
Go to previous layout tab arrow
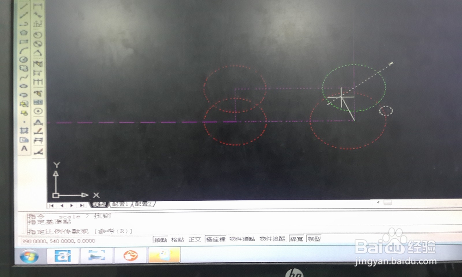point(62,205)
